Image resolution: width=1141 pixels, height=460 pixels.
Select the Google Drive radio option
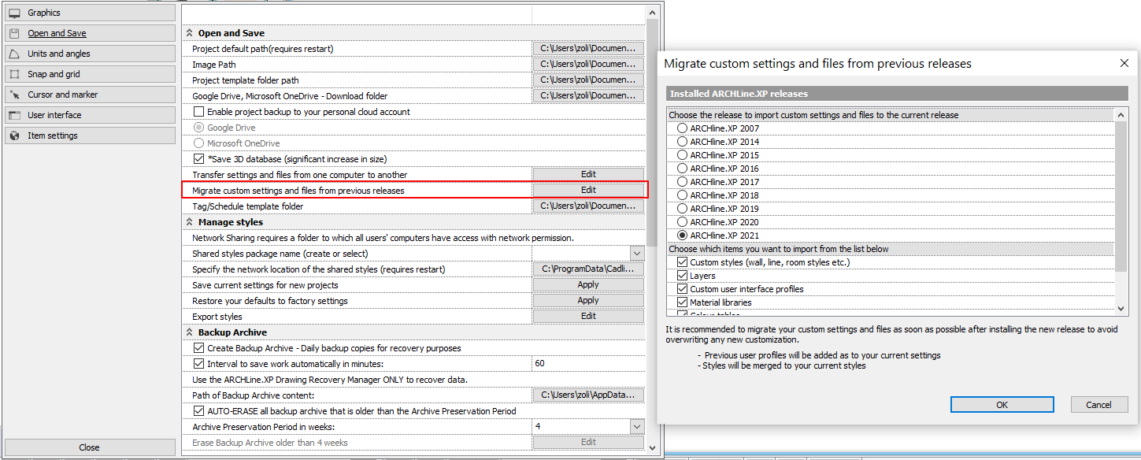click(x=198, y=128)
